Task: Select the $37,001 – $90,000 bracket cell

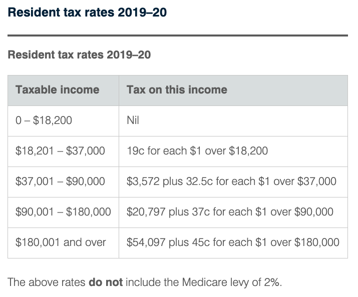Action: click(x=60, y=181)
